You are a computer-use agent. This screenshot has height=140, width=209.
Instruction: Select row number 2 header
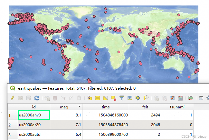pyautogui.click(x=13, y=125)
